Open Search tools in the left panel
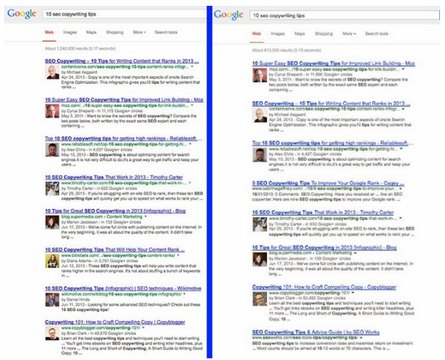445x360 pixels. (166, 32)
